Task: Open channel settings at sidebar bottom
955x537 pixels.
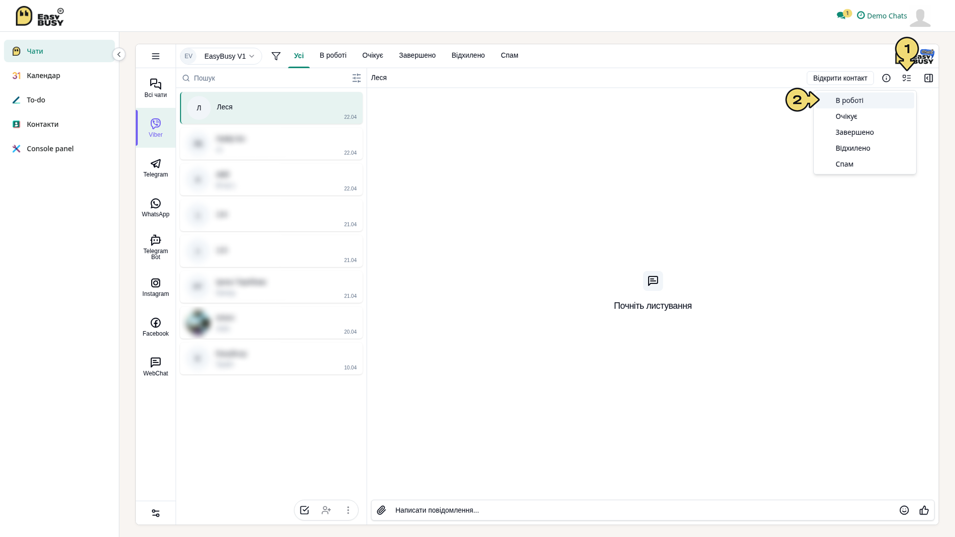Action: click(x=156, y=513)
